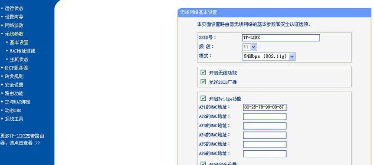Select 主机状态 submenu item
Viewport: 374px width, 165px height.
click(19, 59)
